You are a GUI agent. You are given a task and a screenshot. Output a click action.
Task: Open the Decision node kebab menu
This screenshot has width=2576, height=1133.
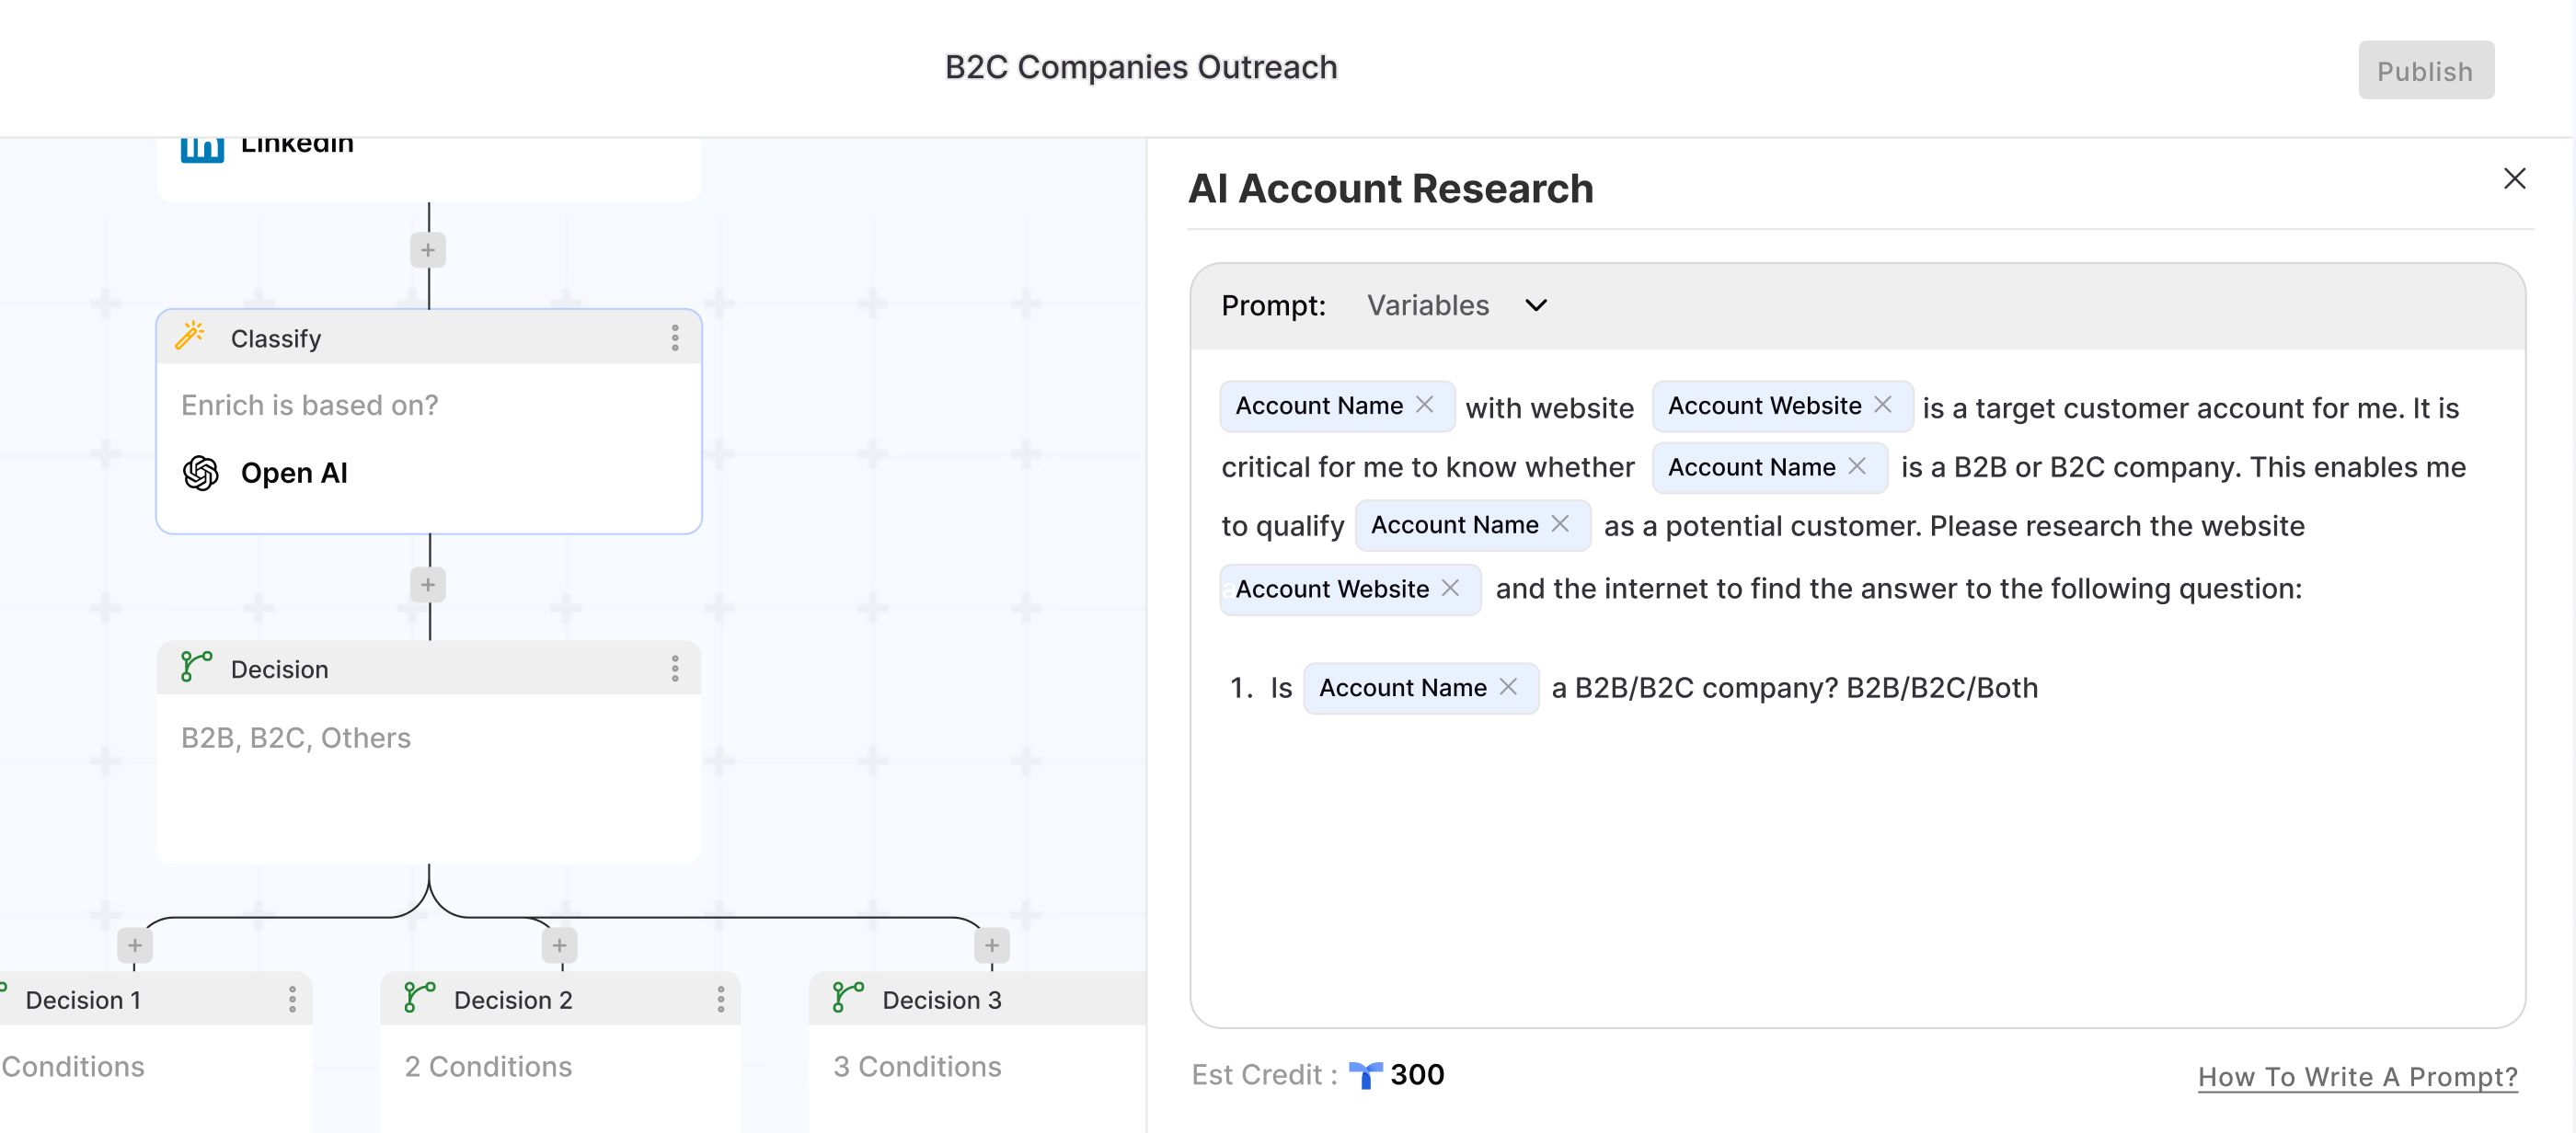click(x=675, y=668)
